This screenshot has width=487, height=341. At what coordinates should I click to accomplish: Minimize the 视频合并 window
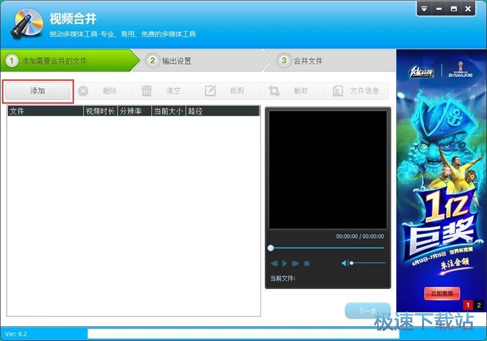point(439,9)
